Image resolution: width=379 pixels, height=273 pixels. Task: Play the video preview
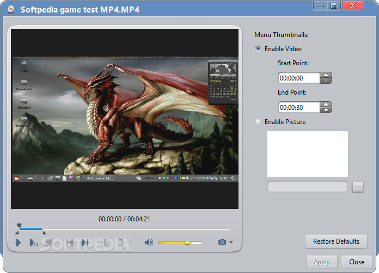19,243
